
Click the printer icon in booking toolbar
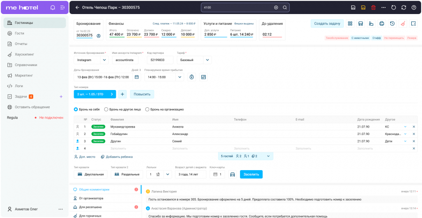pyautogui.click(x=382, y=23)
